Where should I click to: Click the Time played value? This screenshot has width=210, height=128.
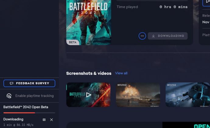coord(173,7)
